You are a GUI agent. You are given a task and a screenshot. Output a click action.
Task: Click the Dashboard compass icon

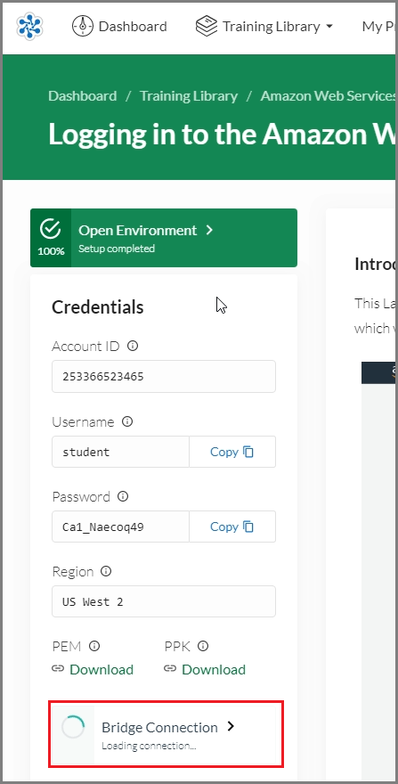pos(83,26)
